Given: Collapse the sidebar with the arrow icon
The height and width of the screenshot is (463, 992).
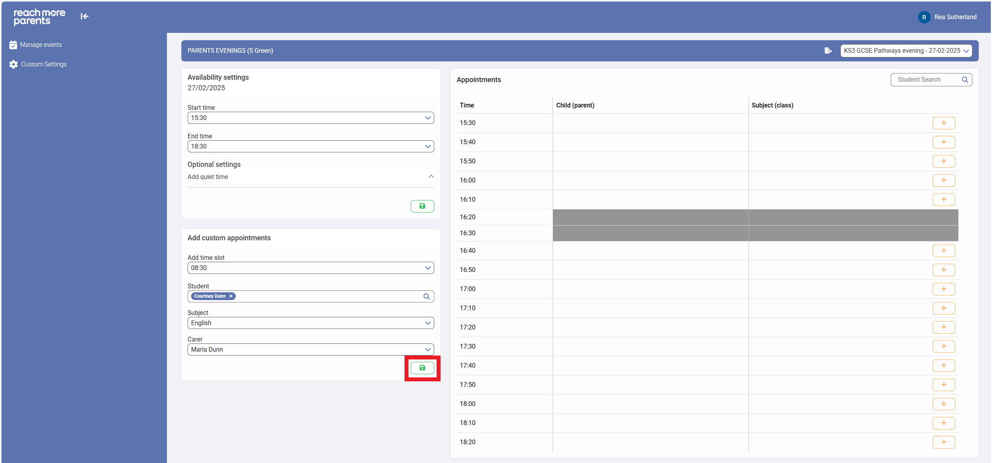Looking at the screenshot, I should [84, 16].
